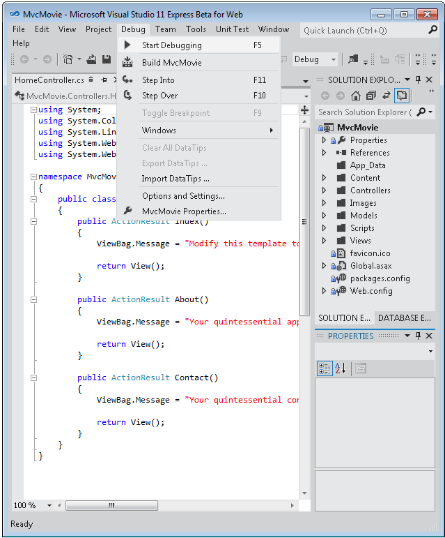The width and height of the screenshot is (445, 538).
Task: Click the horizontal scrollbar thumb in editor
Action: coord(111,505)
